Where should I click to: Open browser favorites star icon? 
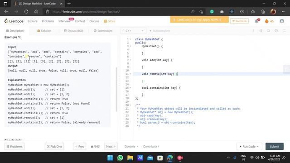tap(253, 11)
